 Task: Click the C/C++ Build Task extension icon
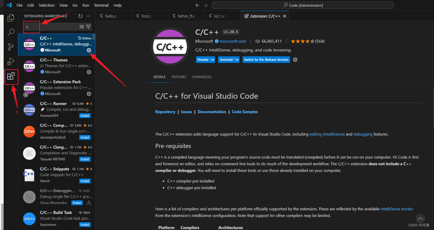coord(29,218)
